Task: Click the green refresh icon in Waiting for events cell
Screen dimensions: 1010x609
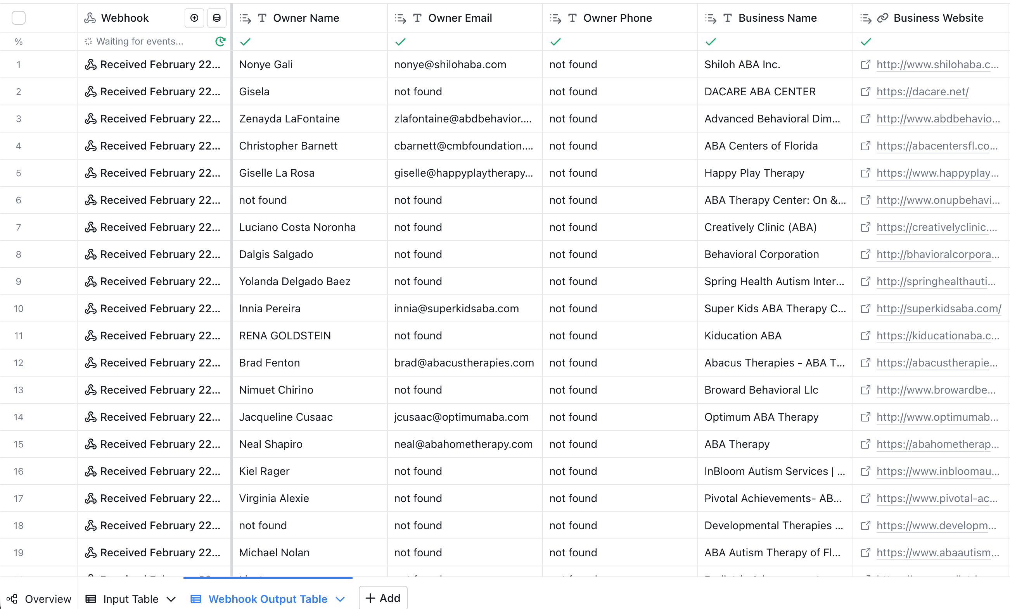Action: point(221,41)
